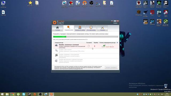
Task: Open the Server folder on desktop
Action: pyautogui.click(x=37, y=3)
